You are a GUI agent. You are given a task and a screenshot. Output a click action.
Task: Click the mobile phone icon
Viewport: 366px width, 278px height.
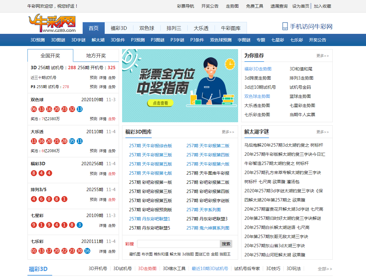click(285, 27)
